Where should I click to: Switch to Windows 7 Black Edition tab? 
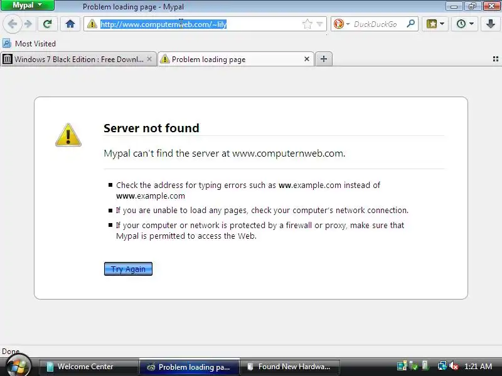click(x=78, y=59)
